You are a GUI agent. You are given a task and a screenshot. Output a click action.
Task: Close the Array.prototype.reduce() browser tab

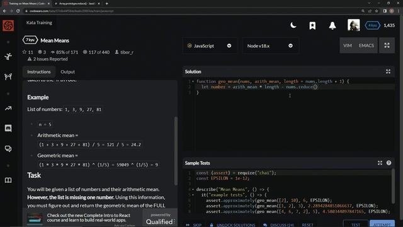99,4
